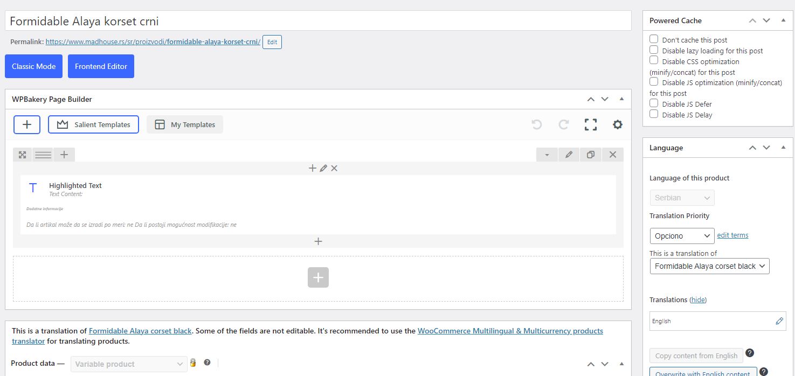Move Language panel up

click(x=752, y=148)
